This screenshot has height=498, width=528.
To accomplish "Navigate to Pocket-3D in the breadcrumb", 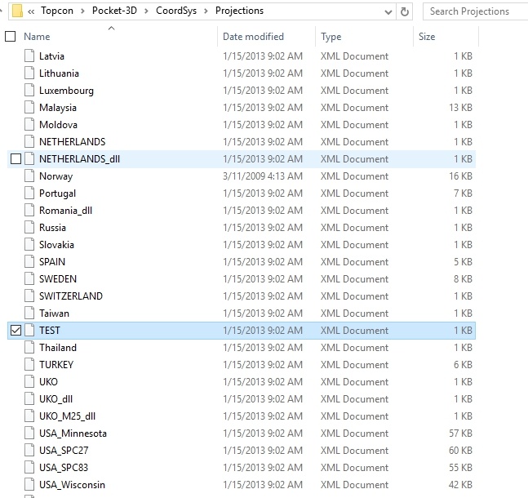I will click(118, 11).
